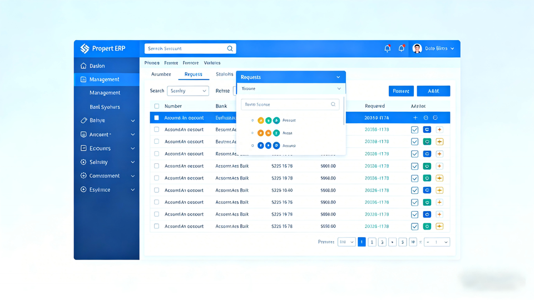Click the plus icon in highlighted row
This screenshot has width=534, height=300.
[x=415, y=118]
